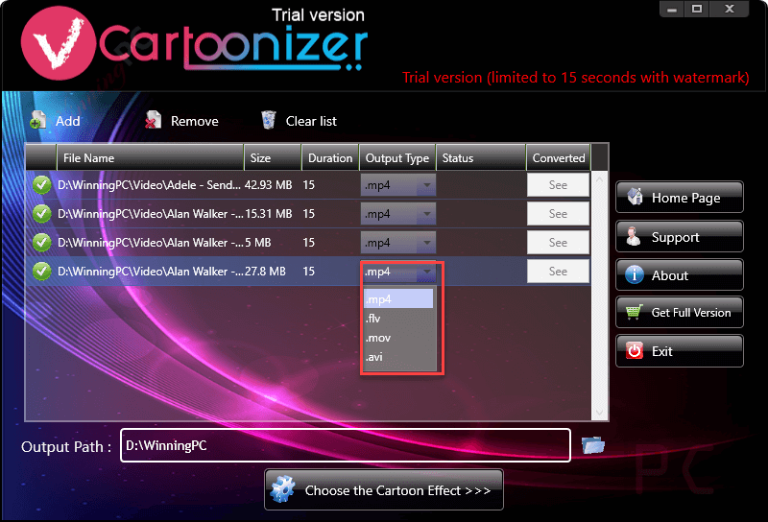Click the Support person icon
This screenshot has width=768, height=522.
tap(634, 236)
